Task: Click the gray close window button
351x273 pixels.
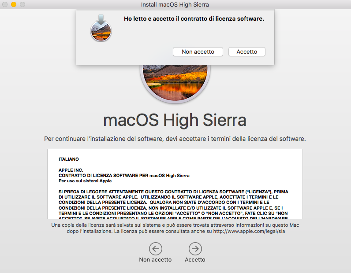Action: pyautogui.click(x=5, y=4)
